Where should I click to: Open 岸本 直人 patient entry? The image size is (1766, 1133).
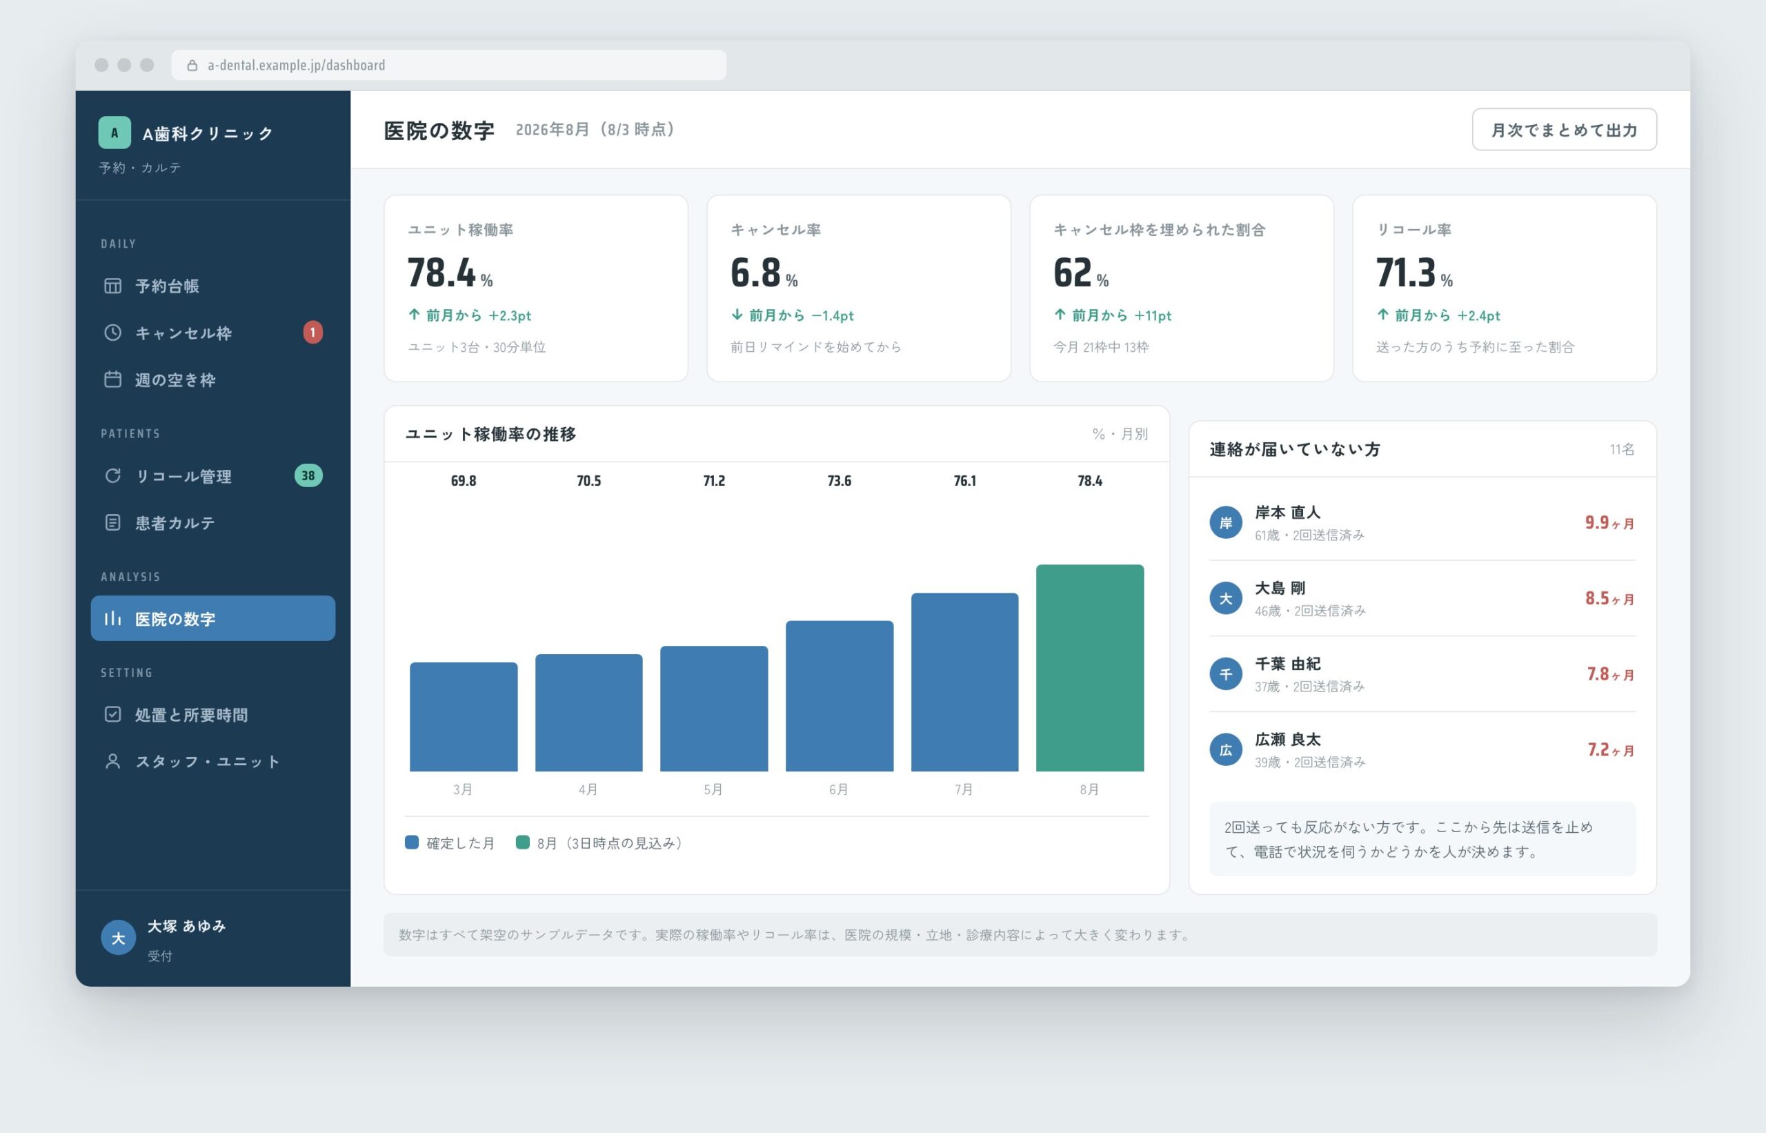click(1422, 522)
